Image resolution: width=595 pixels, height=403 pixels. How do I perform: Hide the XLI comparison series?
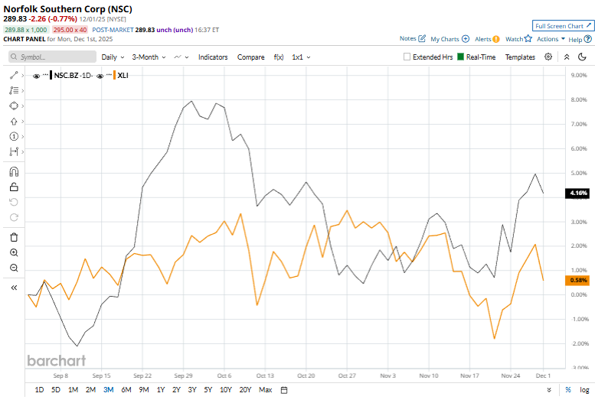pos(100,76)
